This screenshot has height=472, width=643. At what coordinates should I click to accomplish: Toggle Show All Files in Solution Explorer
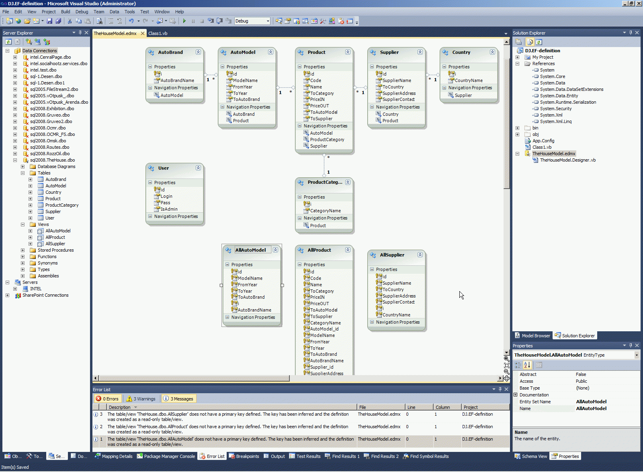tap(530, 42)
